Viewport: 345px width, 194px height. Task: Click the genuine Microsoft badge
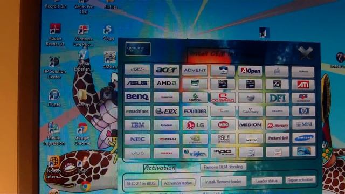(x=138, y=48)
